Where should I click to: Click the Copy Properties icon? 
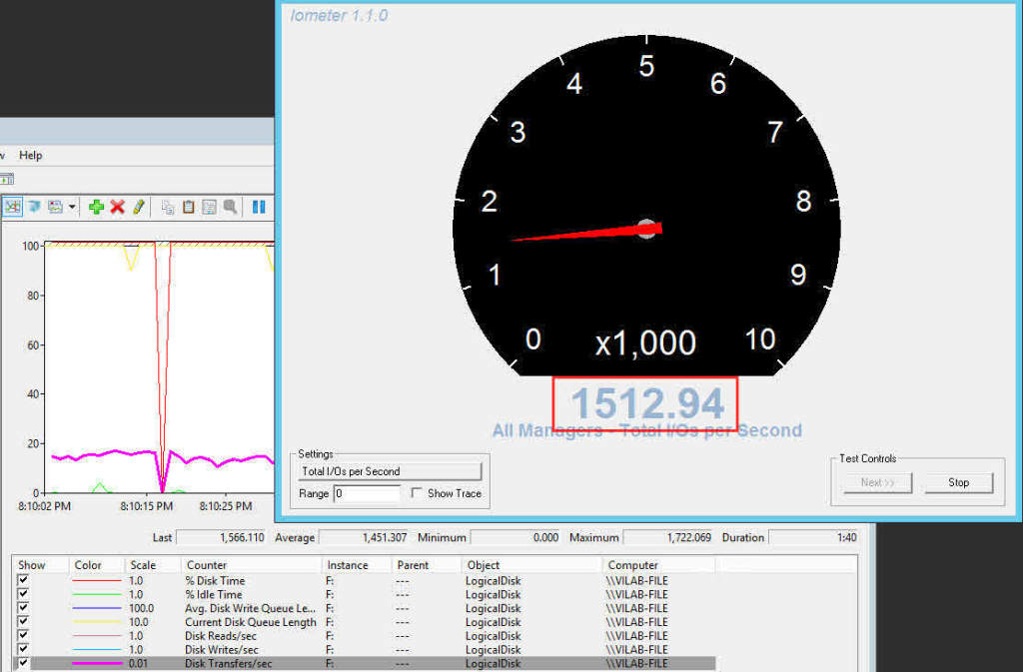[x=168, y=207]
